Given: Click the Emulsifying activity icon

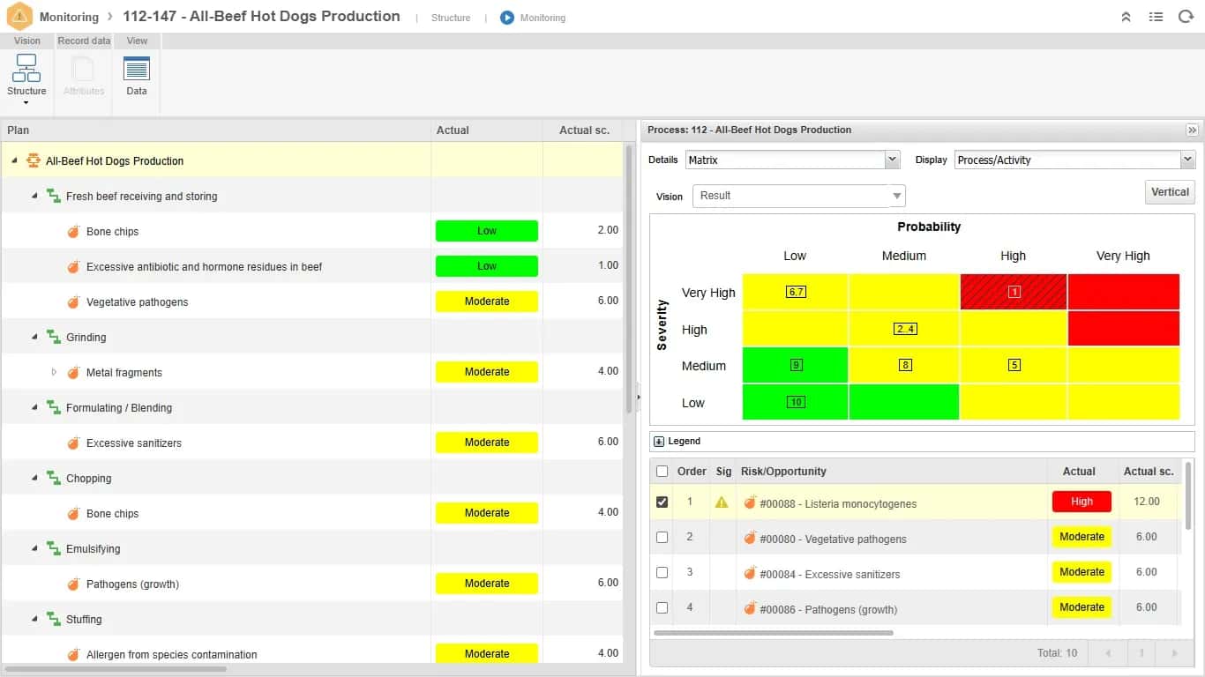Looking at the screenshot, I should pos(54,548).
